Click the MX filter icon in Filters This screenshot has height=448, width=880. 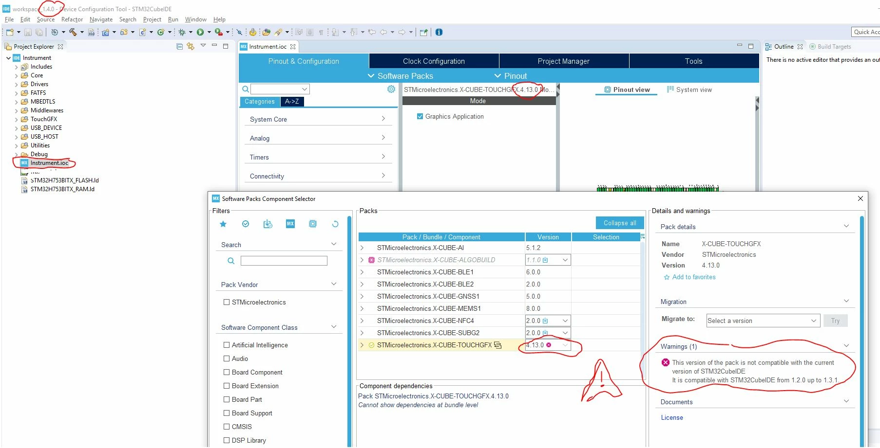pos(290,224)
